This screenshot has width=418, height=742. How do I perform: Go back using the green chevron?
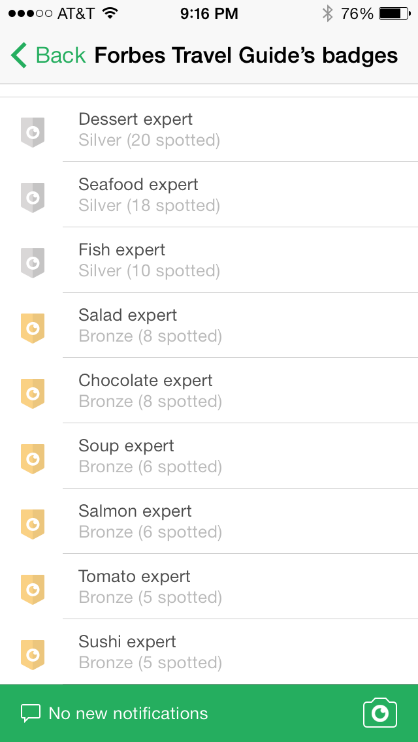(20, 56)
